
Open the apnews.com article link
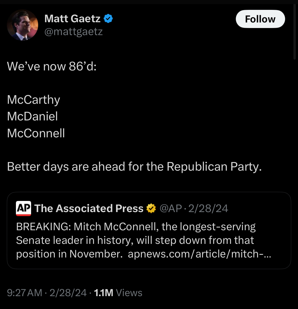coord(199,254)
